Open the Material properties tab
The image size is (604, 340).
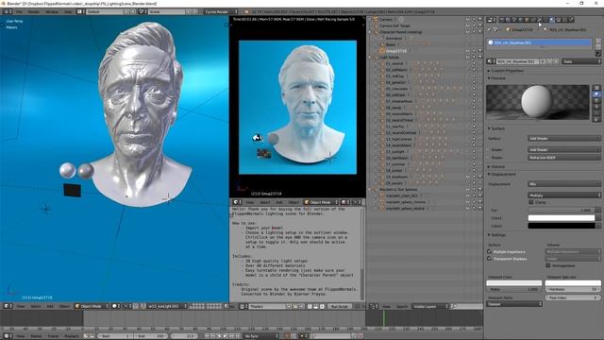pos(552,20)
